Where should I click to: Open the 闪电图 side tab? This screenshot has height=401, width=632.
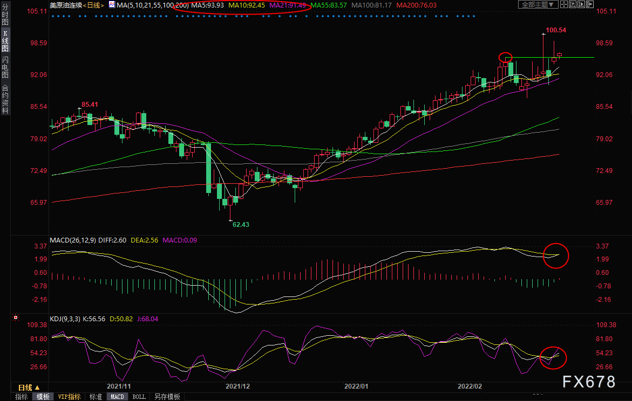[5, 67]
